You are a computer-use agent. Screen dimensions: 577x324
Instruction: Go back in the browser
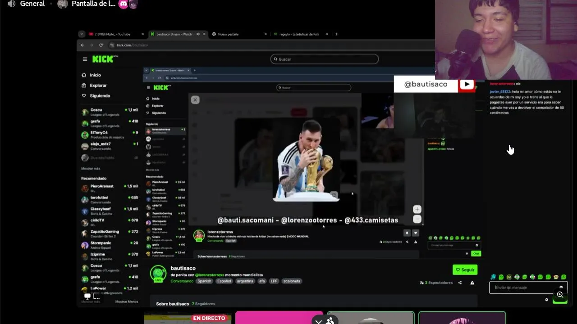tap(82, 45)
